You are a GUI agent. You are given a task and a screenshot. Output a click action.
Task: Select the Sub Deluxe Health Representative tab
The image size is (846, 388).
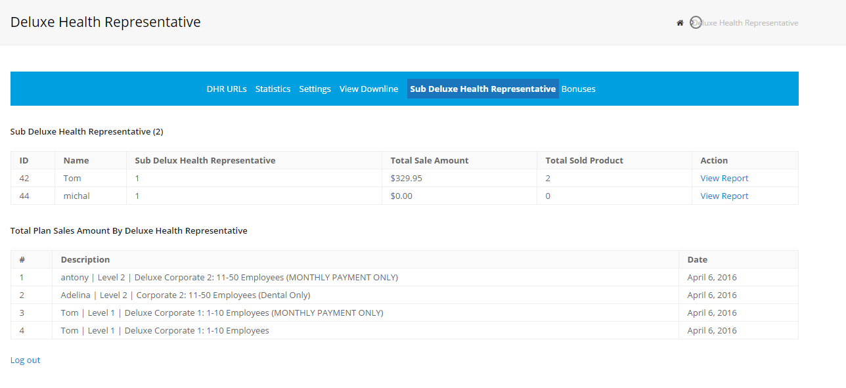[x=483, y=89]
